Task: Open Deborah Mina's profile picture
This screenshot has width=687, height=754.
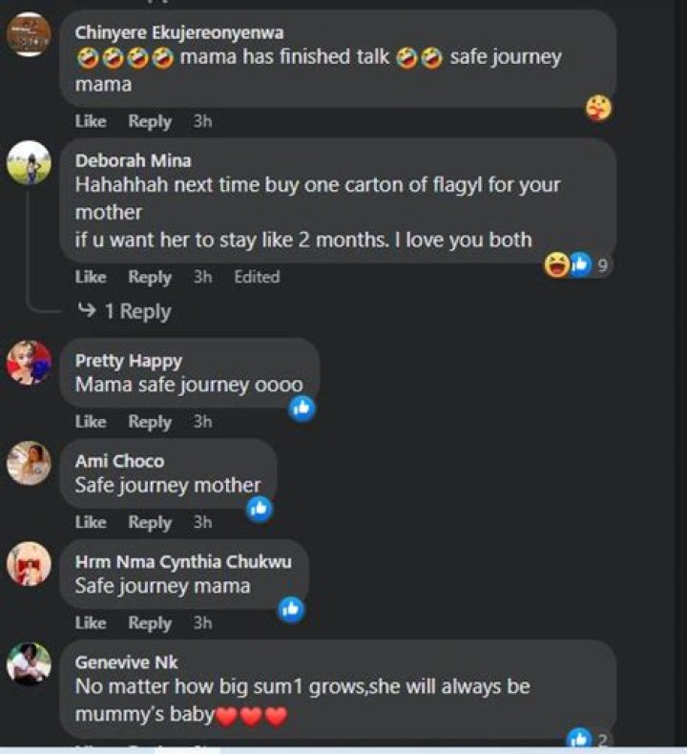Action: click(29, 163)
